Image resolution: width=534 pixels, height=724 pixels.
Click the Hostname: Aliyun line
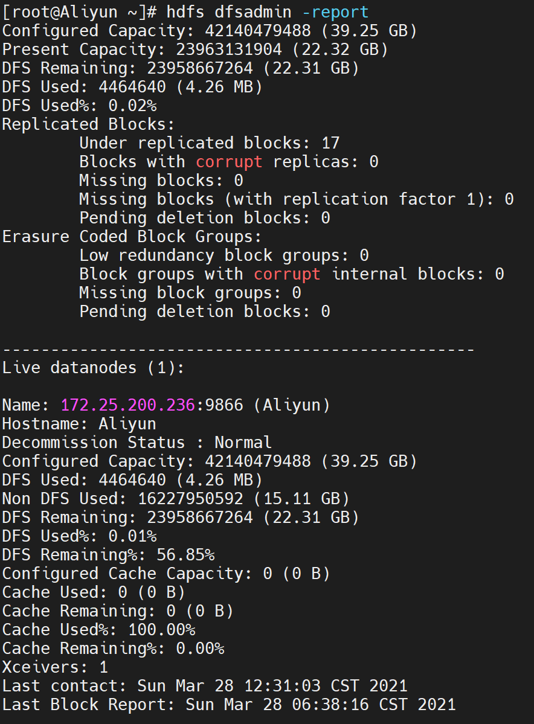coord(79,423)
